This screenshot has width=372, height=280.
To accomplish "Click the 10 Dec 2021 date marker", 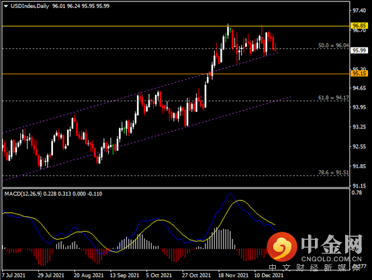I will (269, 275).
